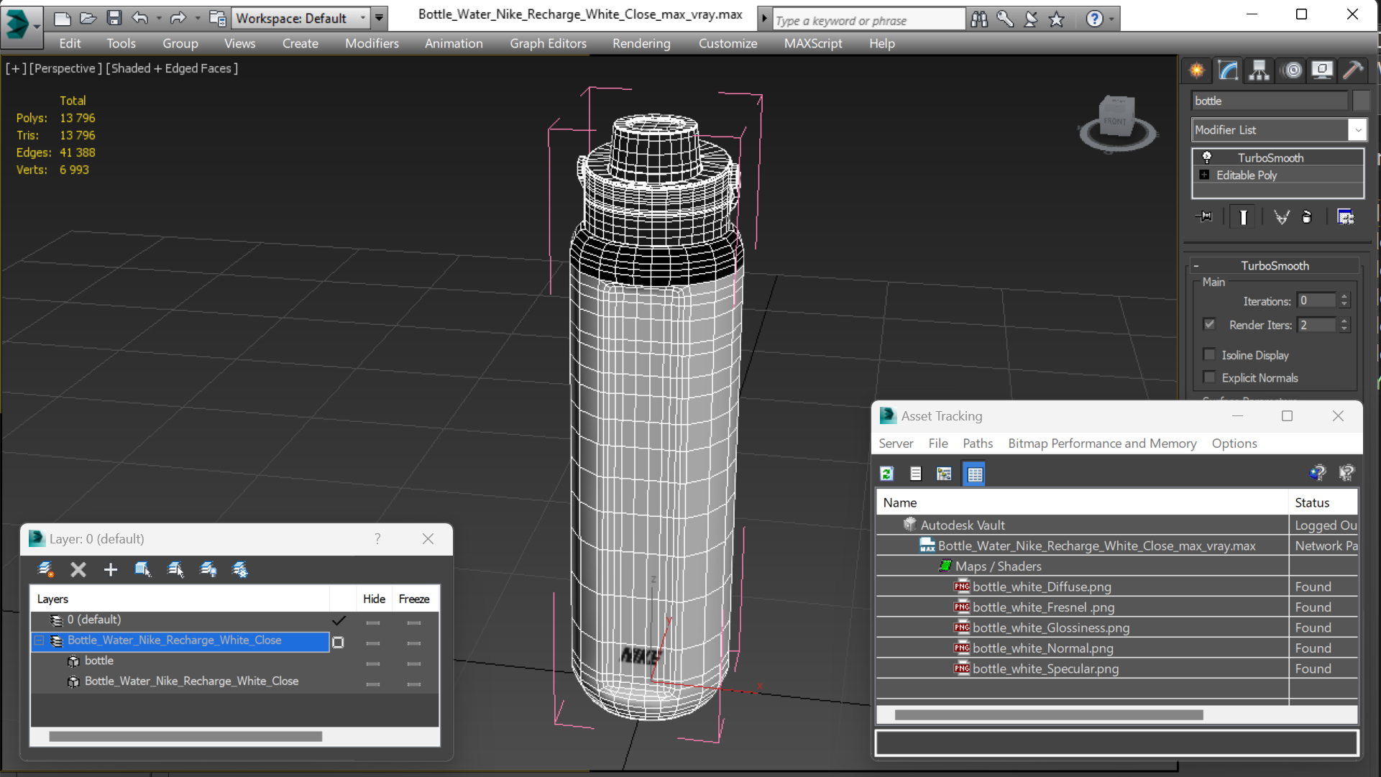Open the Create command panel tab
The width and height of the screenshot is (1381, 777).
click(1197, 70)
